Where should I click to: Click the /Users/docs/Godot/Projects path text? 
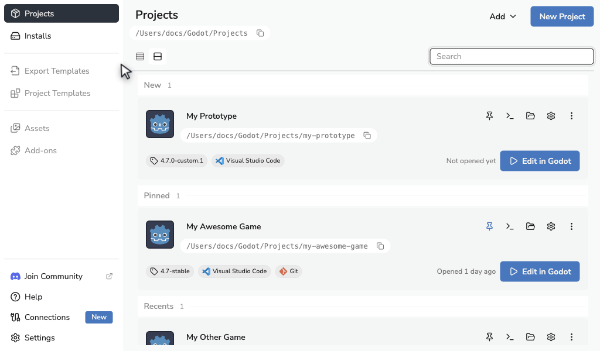pos(192,33)
